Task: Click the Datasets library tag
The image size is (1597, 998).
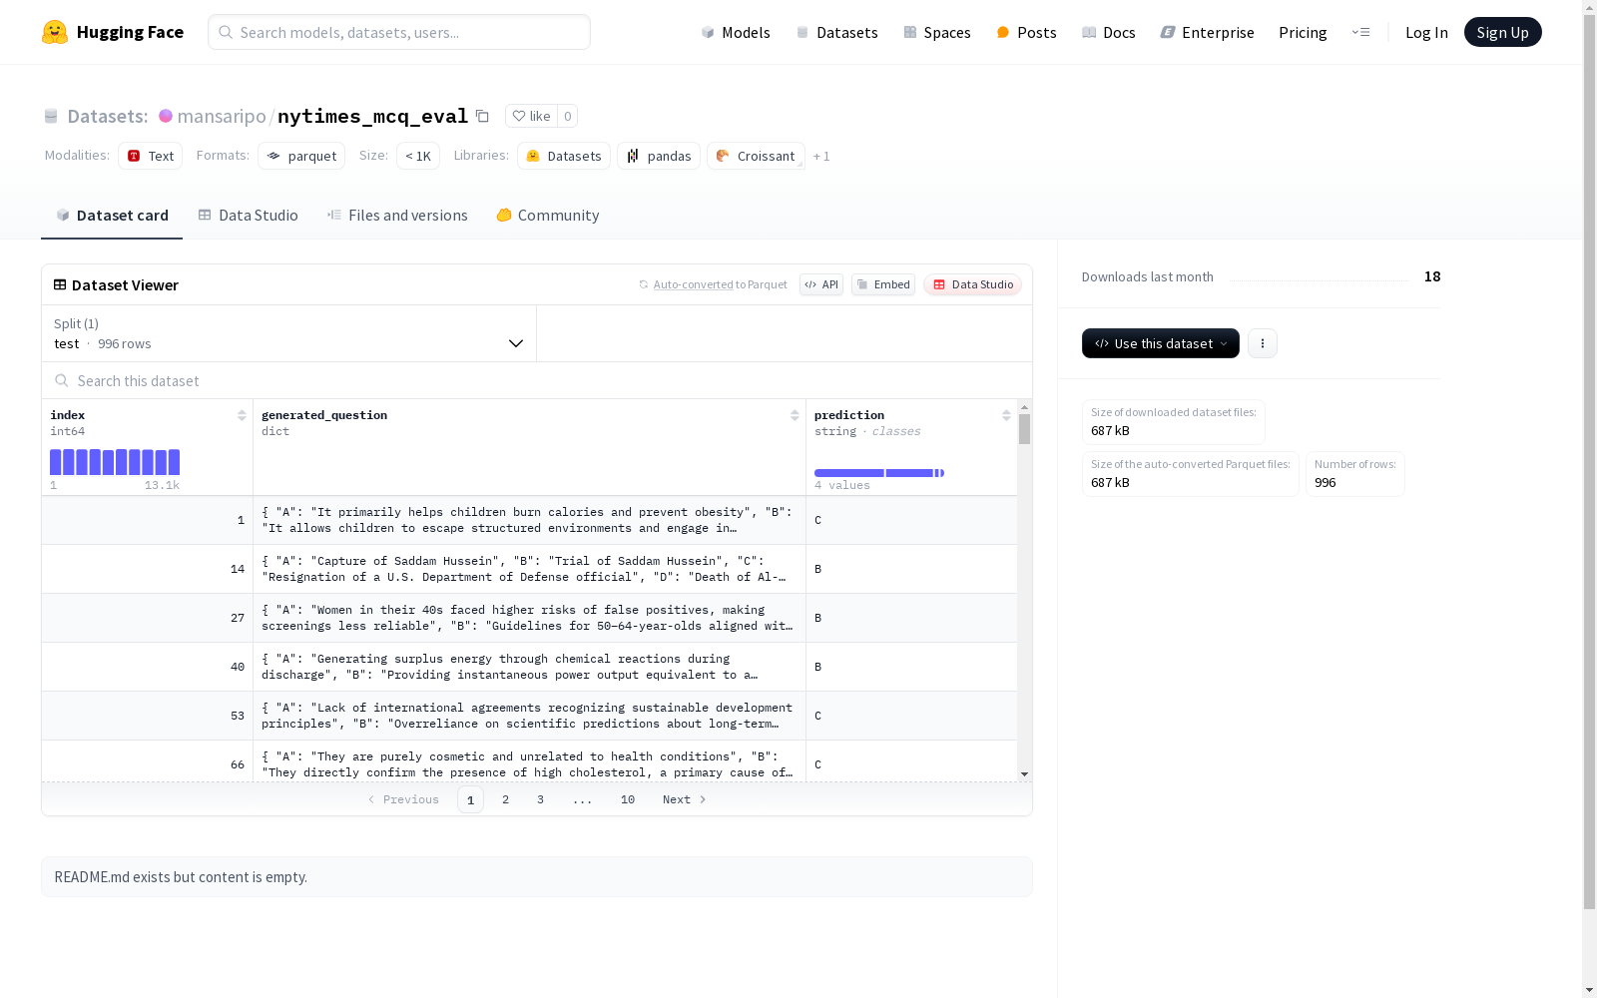Action: coord(564,156)
